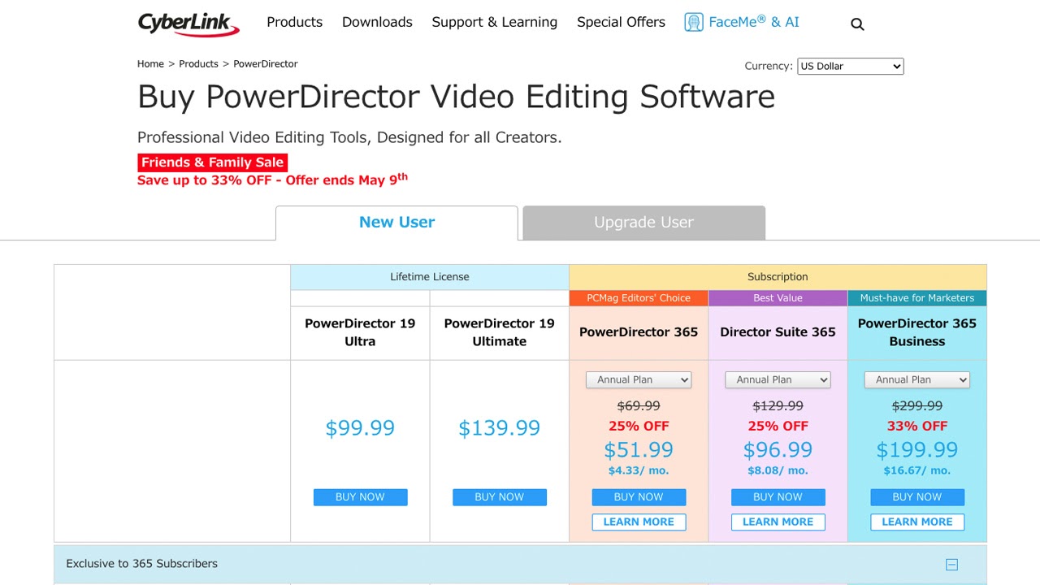The height and width of the screenshot is (585, 1040).
Task: Click the $99.99 Ultra price
Action: point(360,428)
